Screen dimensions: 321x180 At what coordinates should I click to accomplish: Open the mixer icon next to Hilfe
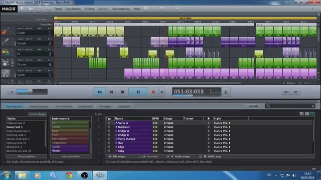[146, 9]
